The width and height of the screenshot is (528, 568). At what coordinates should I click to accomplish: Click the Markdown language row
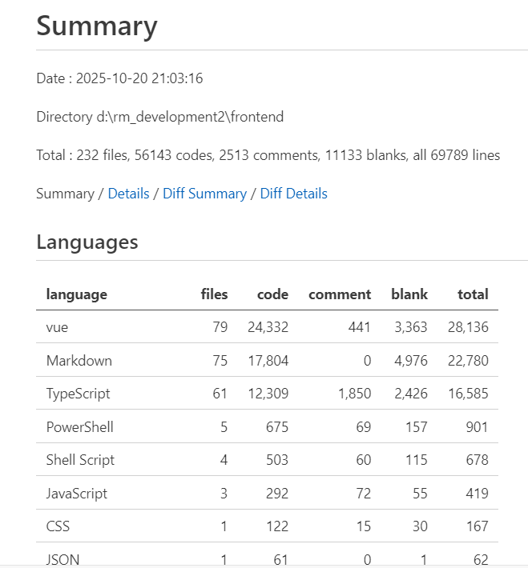coord(267,360)
